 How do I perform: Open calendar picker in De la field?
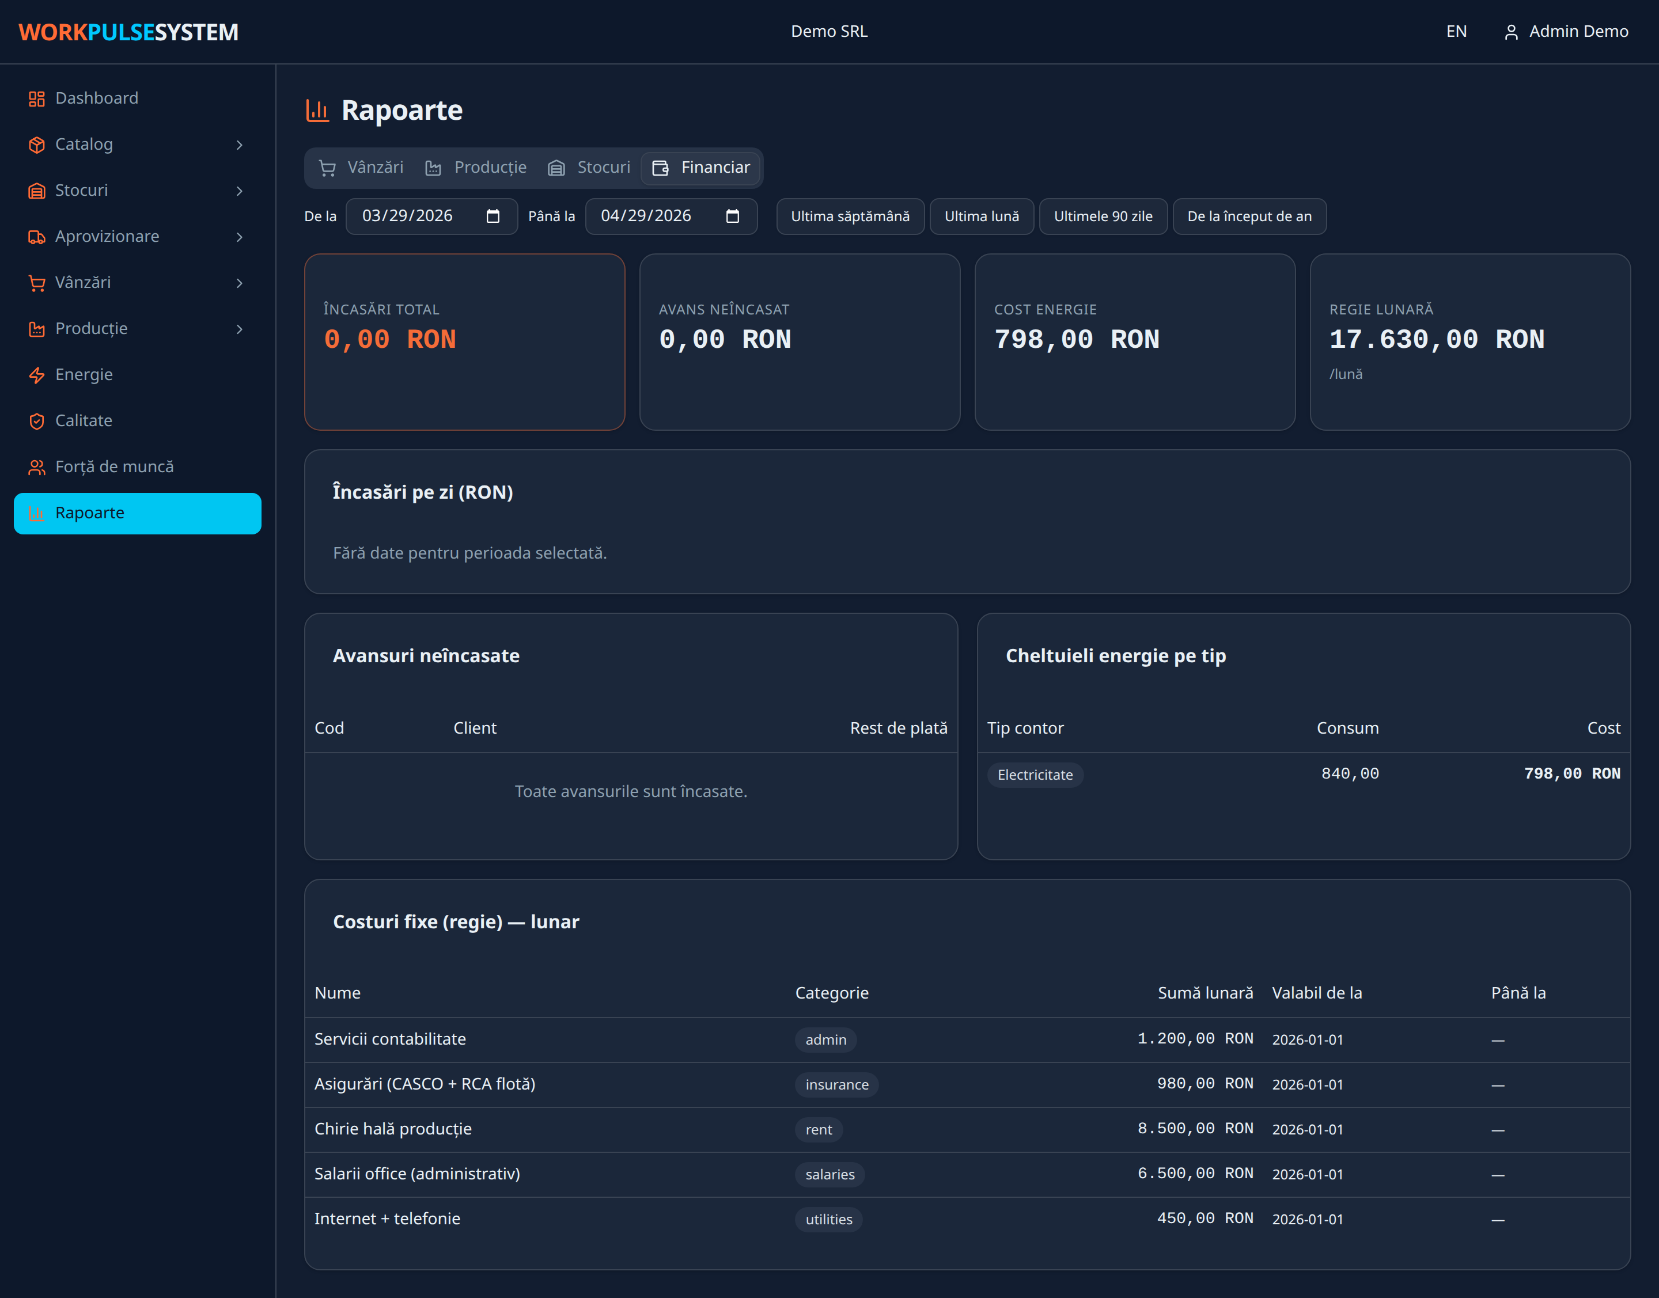pos(493,217)
